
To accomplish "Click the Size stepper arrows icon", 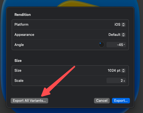I will coord(123,71).
